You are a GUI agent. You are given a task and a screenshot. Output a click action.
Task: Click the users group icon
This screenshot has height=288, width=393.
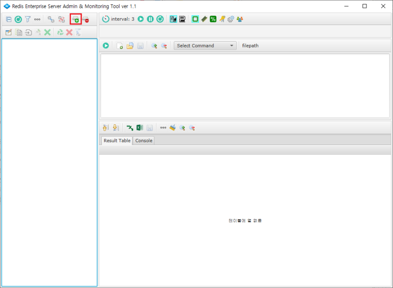(x=239, y=19)
